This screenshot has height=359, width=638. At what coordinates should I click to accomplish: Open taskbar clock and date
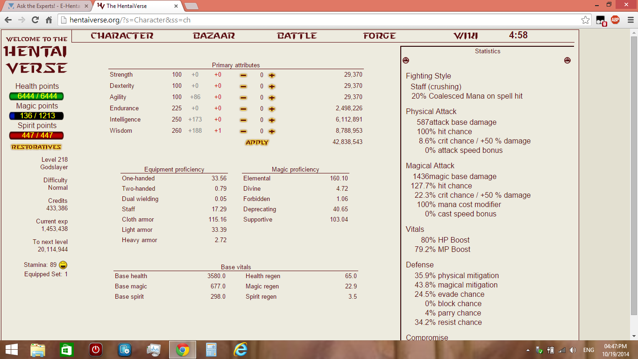(615, 350)
